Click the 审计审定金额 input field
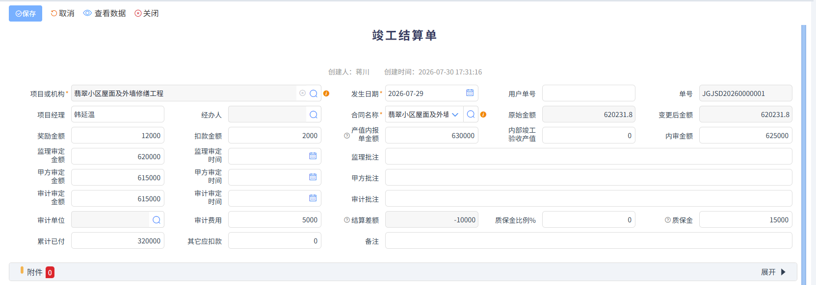The image size is (816, 285). coord(118,198)
